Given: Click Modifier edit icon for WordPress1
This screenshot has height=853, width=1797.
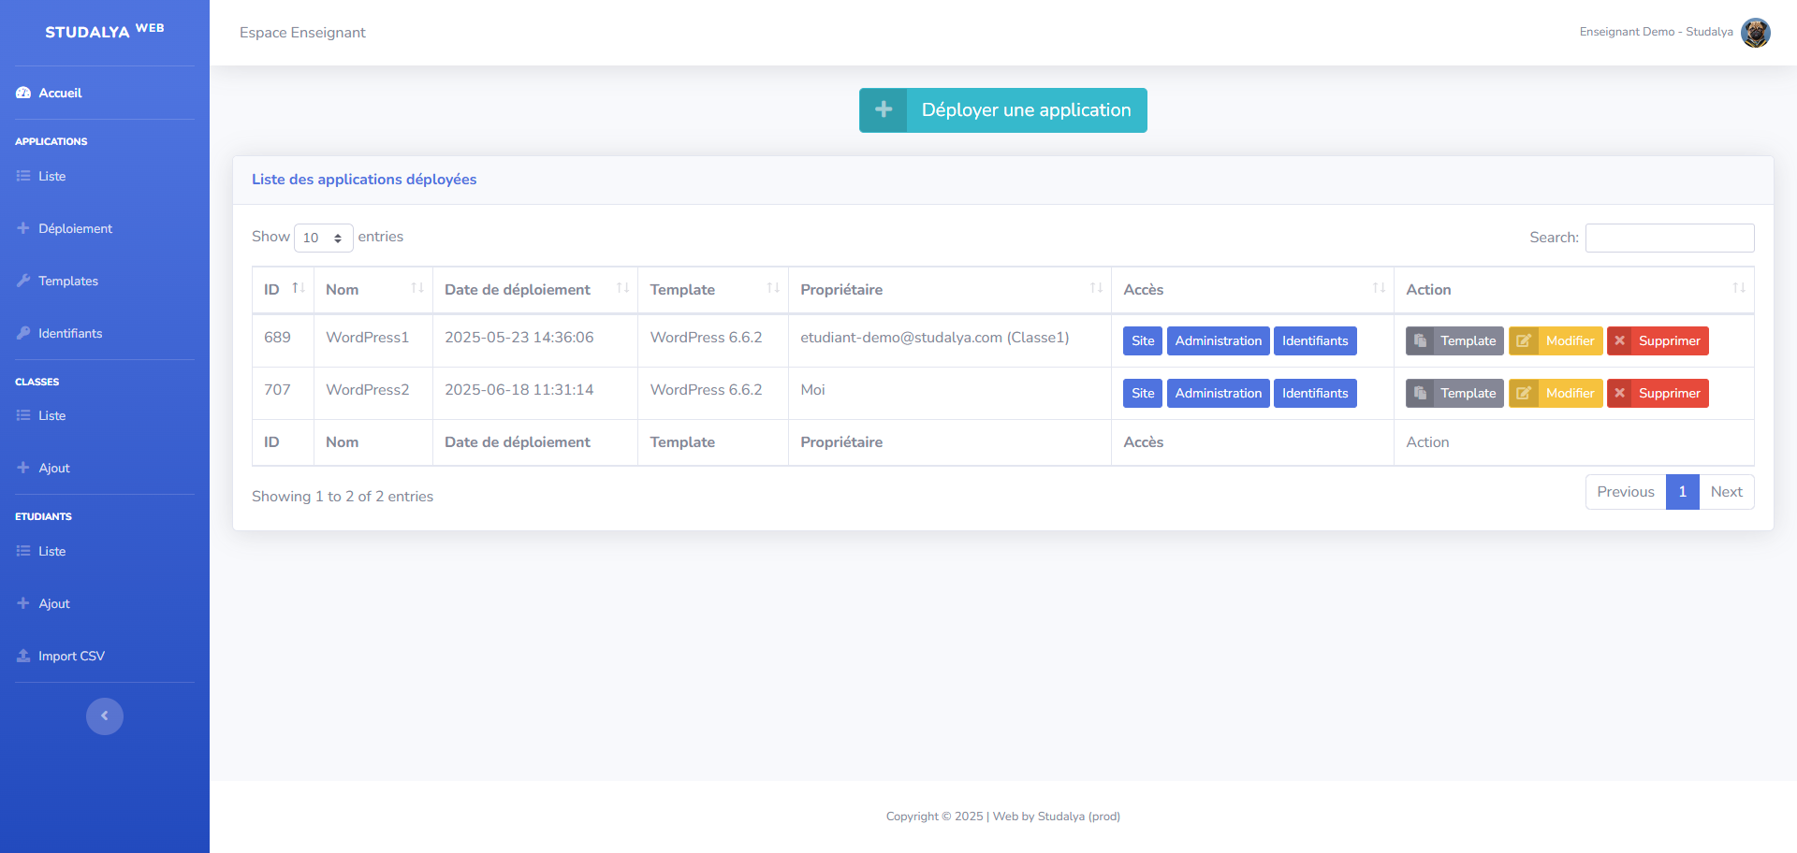Looking at the screenshot, I should coord(1523,341).
